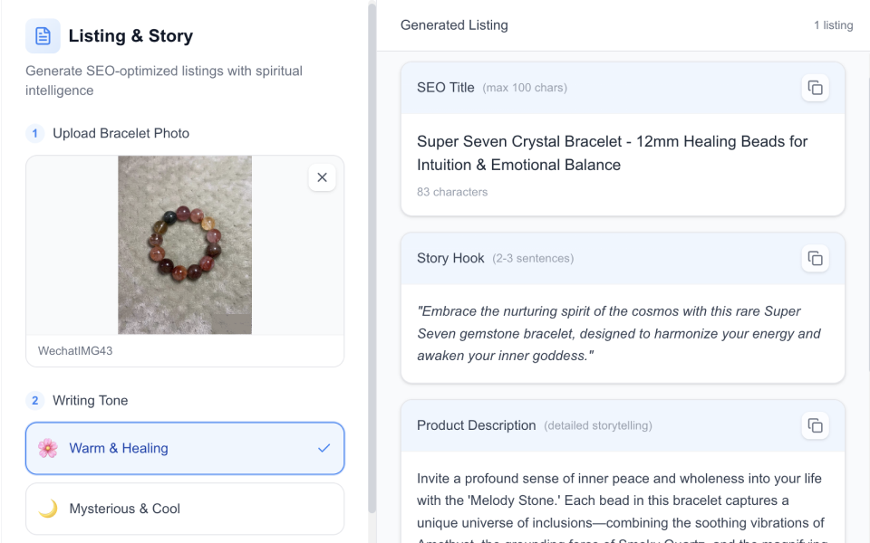Copy the Story Hook text
Viewport: 870px width, 543px height.
815,258
